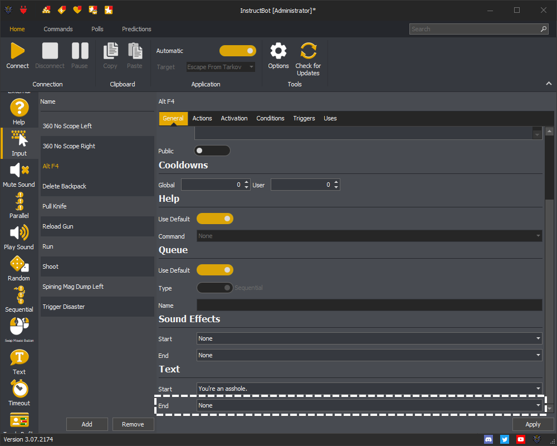Open the Sound Effects Start dropdown
Viewport: 557px width, 446px height.
(369, 338)
